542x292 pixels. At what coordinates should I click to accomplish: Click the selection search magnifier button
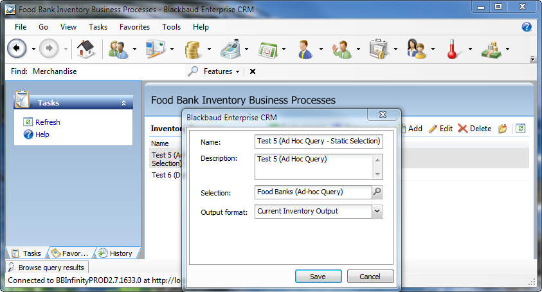click(x=377, y=192)
